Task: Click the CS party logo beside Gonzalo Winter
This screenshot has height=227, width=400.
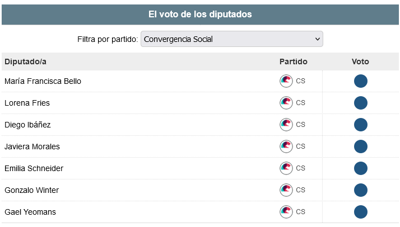Action: [286, 190]
